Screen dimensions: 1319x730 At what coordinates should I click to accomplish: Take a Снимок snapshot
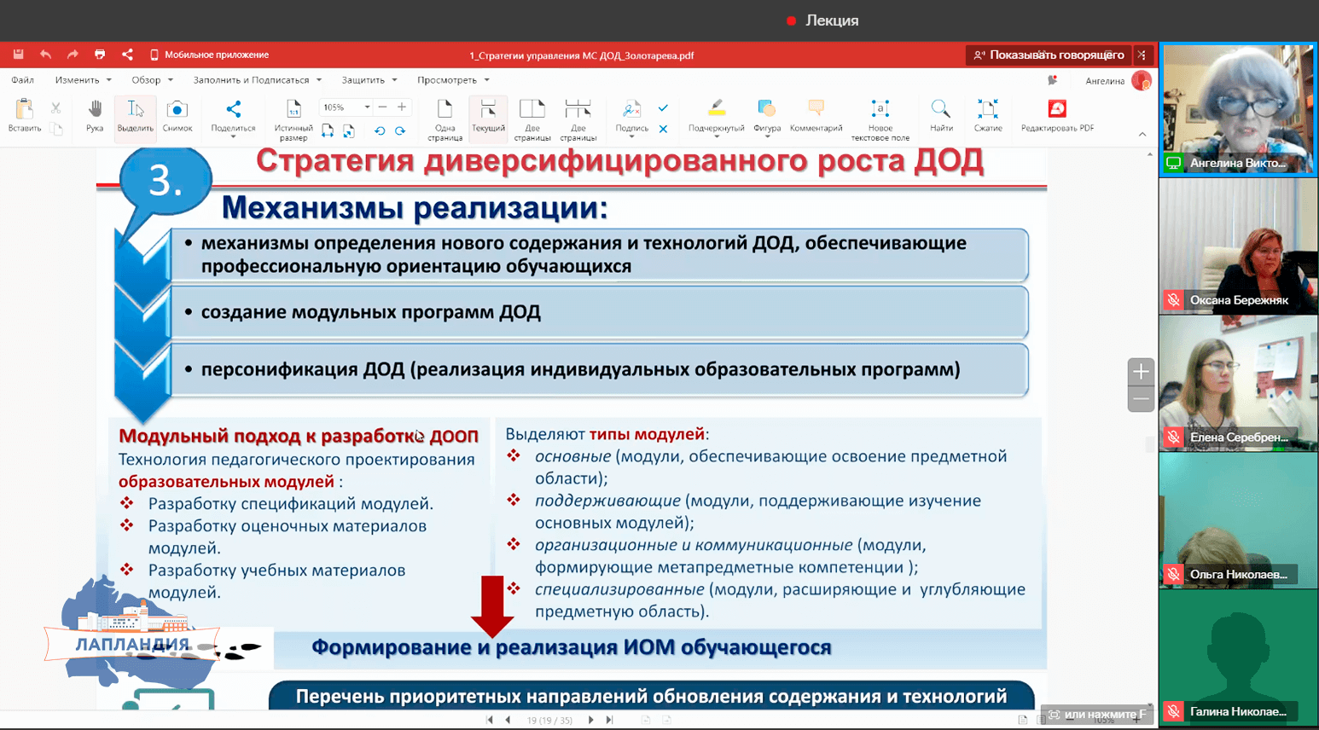point(177,116)
